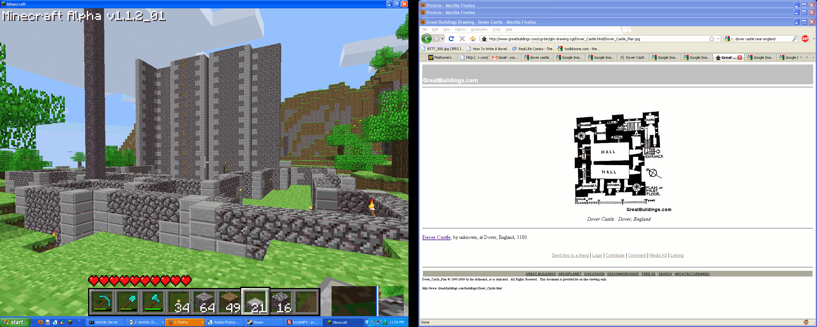This screenshot has width=817, height=327.
Task: Go to Firefox home page icon
Action: [473, 39]
